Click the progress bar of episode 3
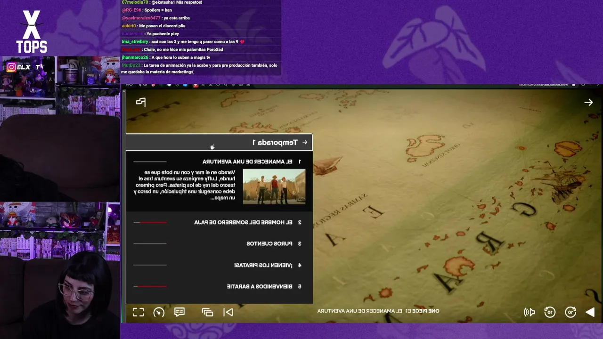Viewport: 603px width, 339px height. [x=150, y=243]
